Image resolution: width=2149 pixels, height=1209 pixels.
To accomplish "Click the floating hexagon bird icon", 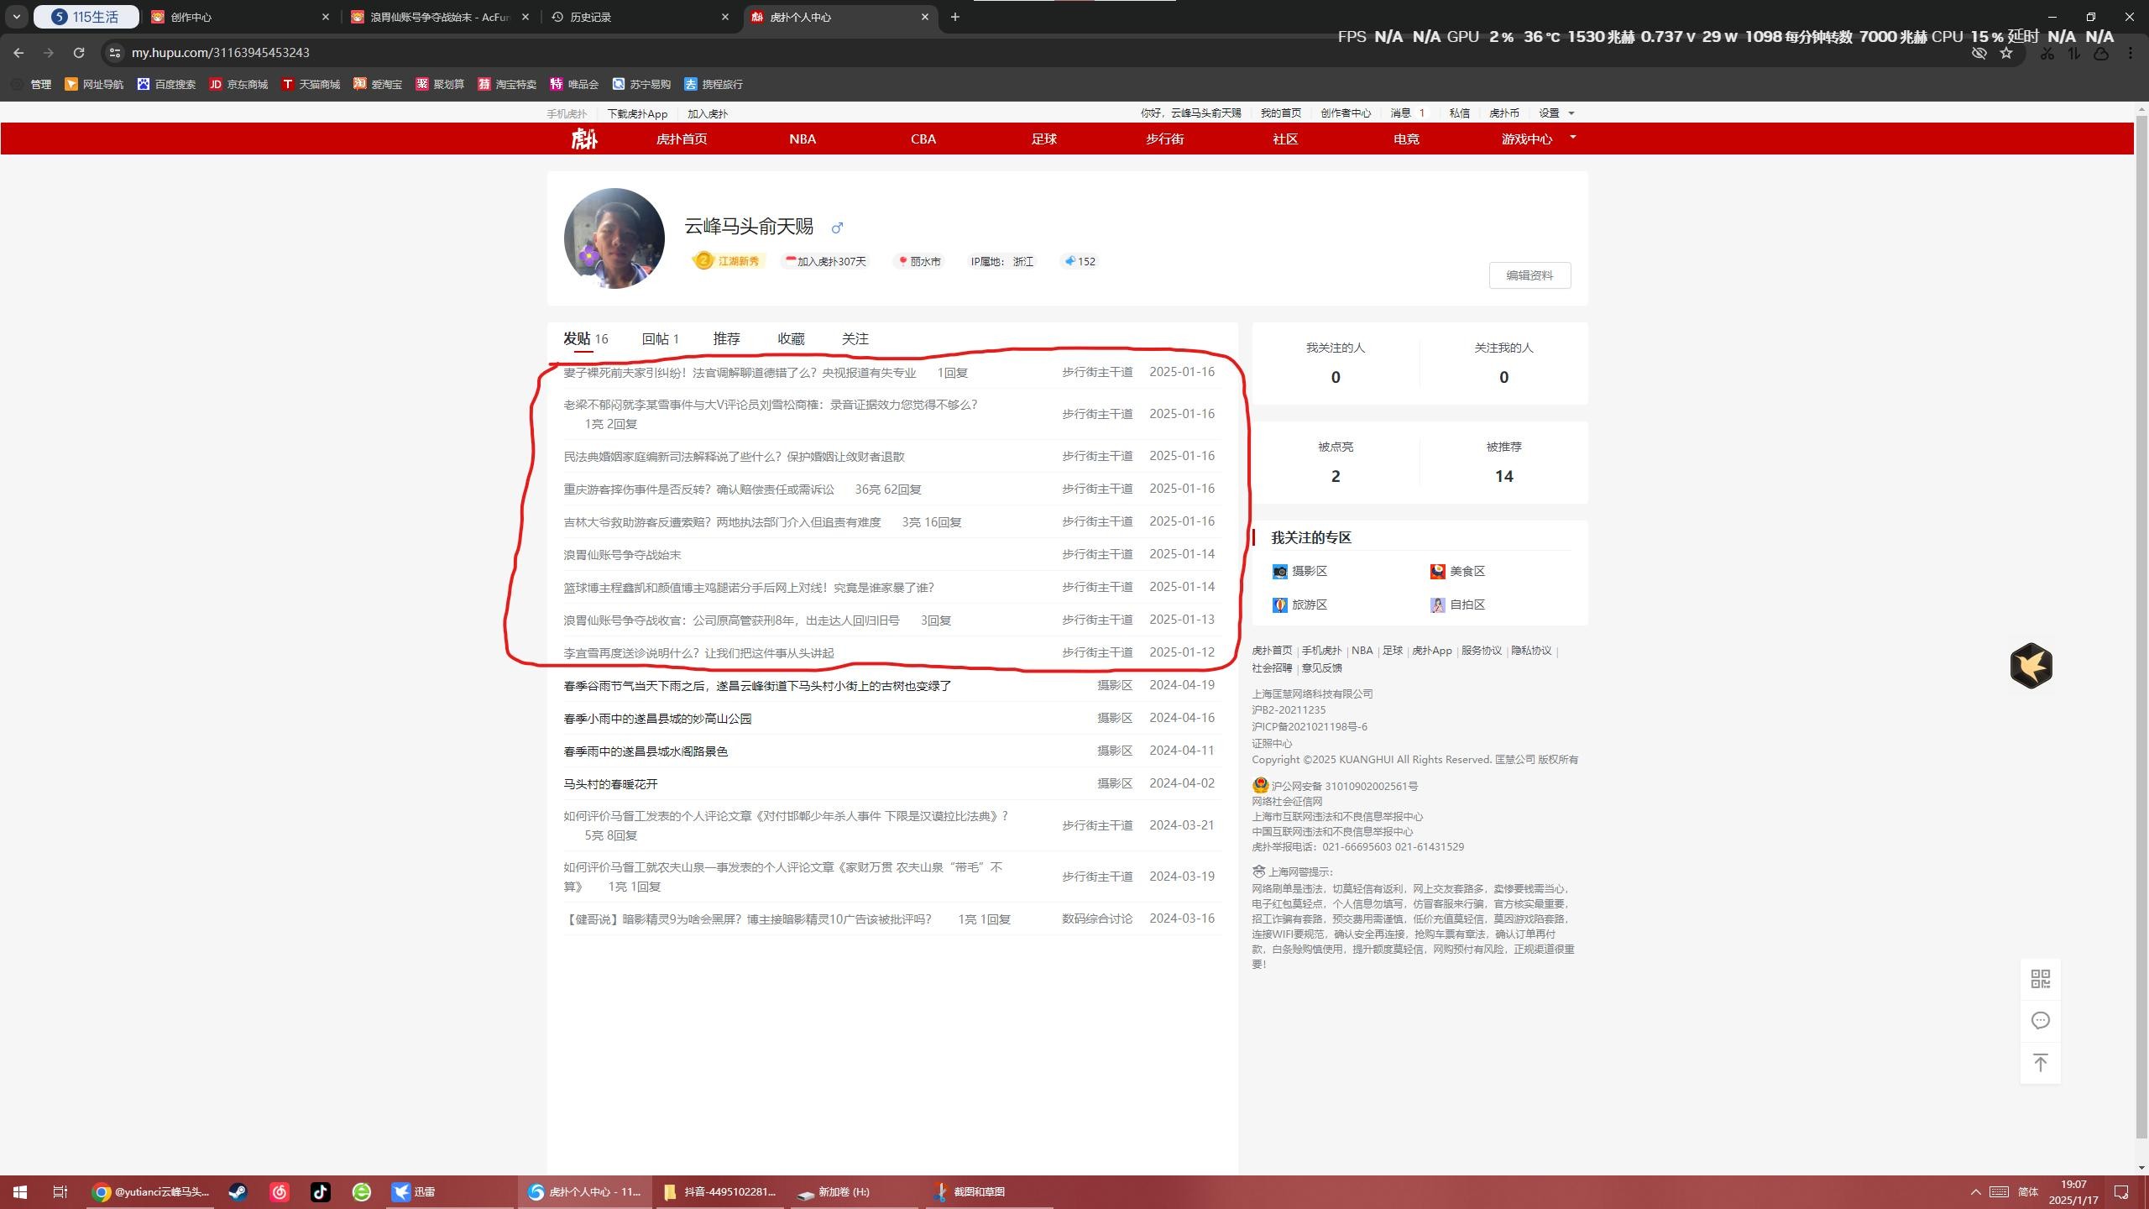I will 2031,666.
